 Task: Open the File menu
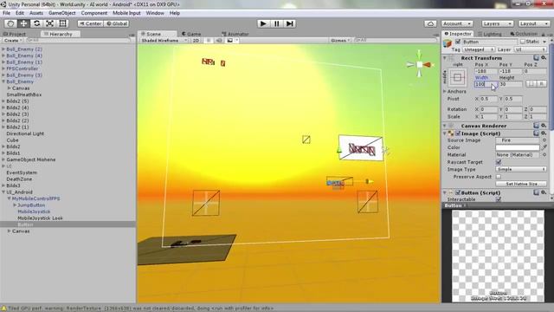[6, 13]
